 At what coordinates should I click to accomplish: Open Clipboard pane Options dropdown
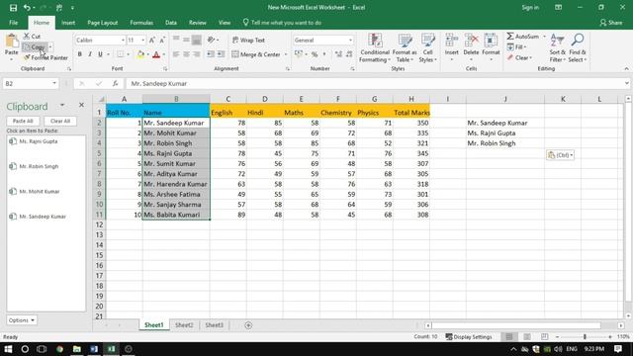[x=22, y=320]
